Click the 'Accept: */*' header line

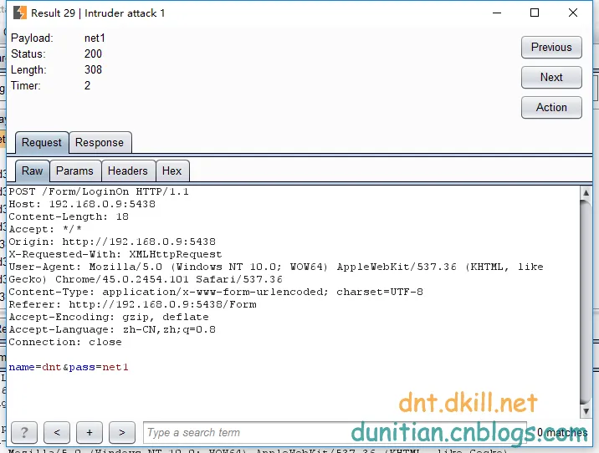45,229
